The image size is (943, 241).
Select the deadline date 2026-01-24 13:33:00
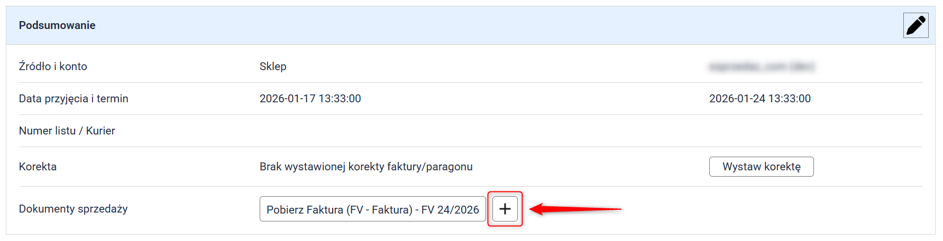pos(759,99)
